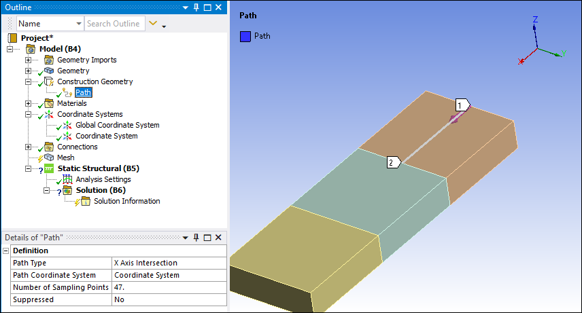Select the Path tree item
The image size is (582, 313).
83,92
